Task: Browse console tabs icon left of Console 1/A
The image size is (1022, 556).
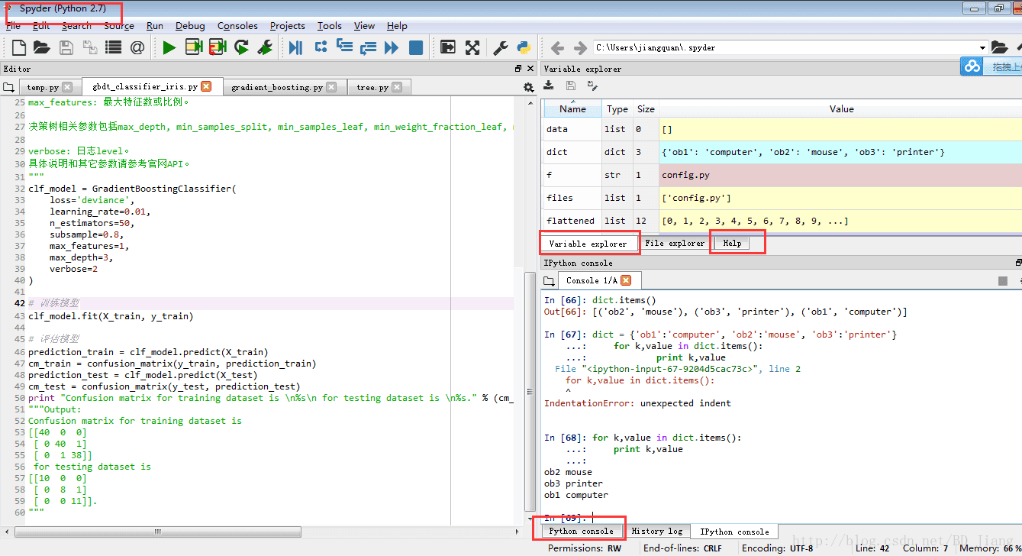Action: pos(548,281)
